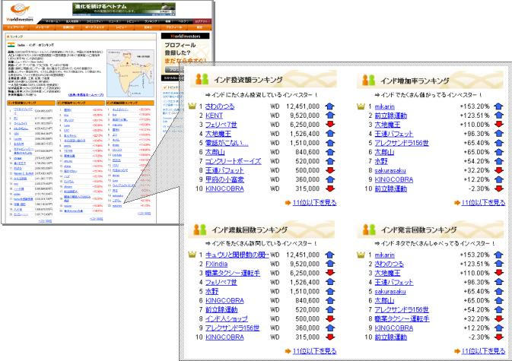This screenshot has width=512, height=361.
Task: Click the people icon in the インド渡航回数ランキング header
Action: point(200,230)
